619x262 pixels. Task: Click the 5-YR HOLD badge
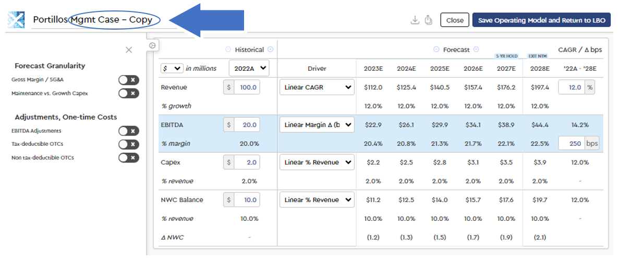click(506, 56)
